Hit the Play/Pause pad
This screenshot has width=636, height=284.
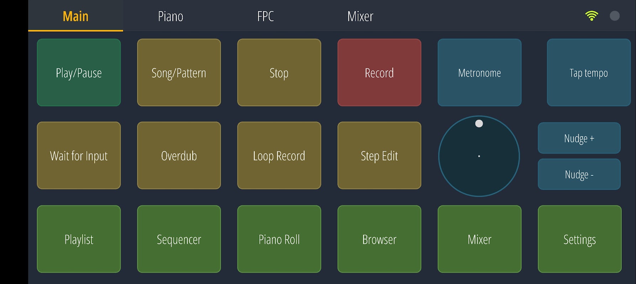(79, 72)
